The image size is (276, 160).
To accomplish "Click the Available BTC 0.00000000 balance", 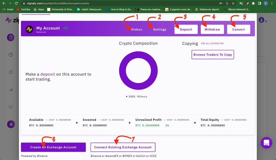I will 41,125.
